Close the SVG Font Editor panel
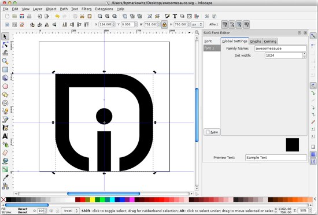Image resolution: width=318 pixels, height=215 pixels. pos(305,33)
